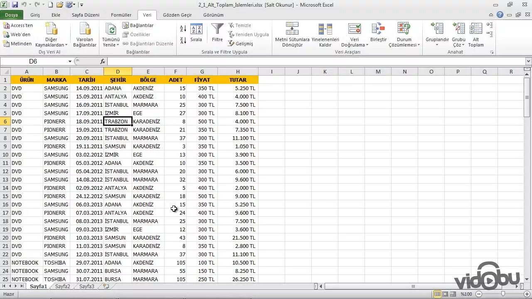The image size is (532, 299).
Task: Click Tümünü Yenile refresh icon
Action: [x=111, y=29]
